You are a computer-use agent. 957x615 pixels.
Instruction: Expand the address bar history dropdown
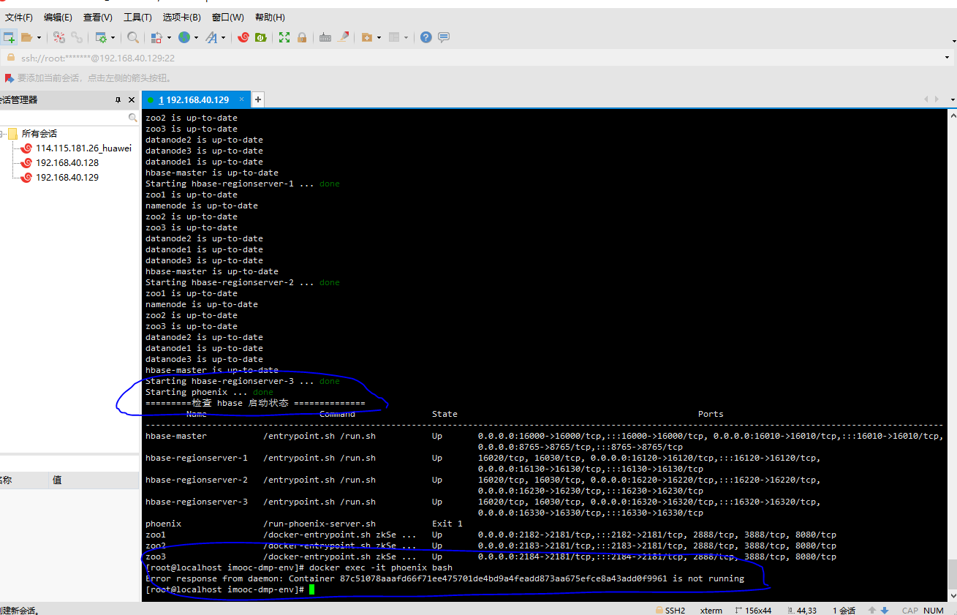pos(947,58)
